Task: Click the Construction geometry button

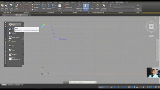Action: pos(67,7)
